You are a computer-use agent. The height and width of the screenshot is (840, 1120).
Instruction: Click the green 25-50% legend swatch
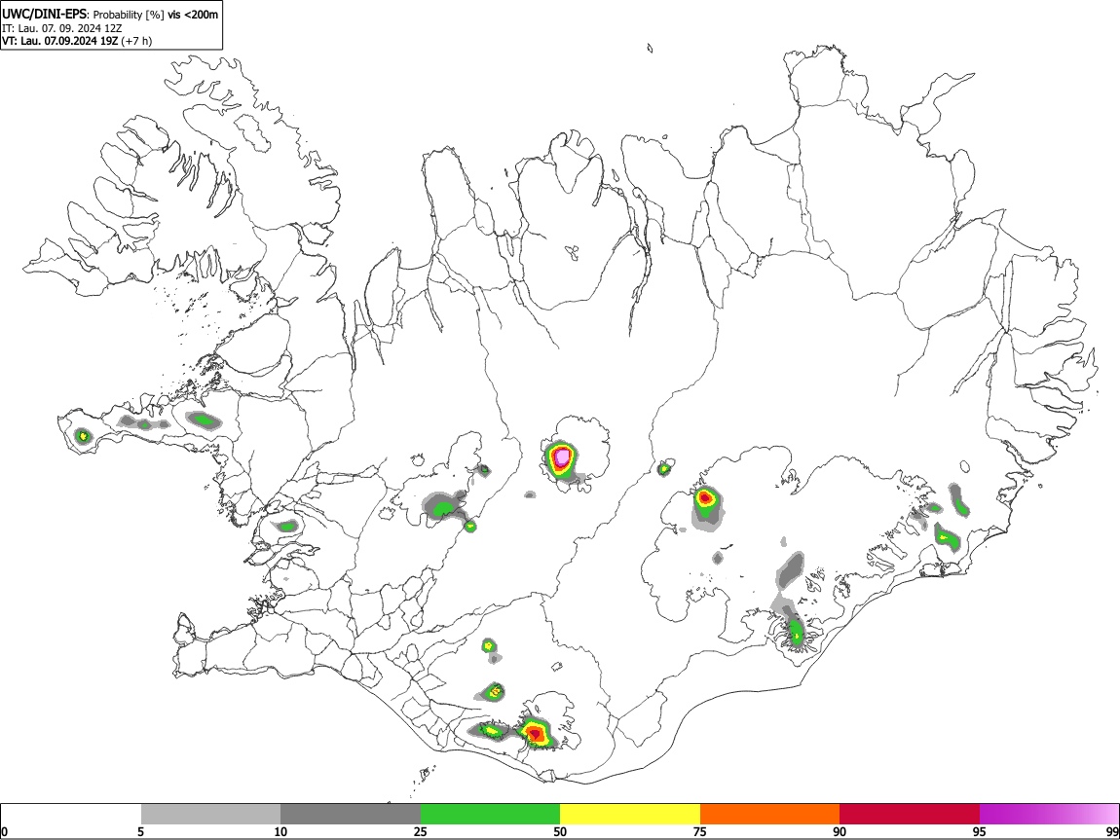[x=490, y=814]
